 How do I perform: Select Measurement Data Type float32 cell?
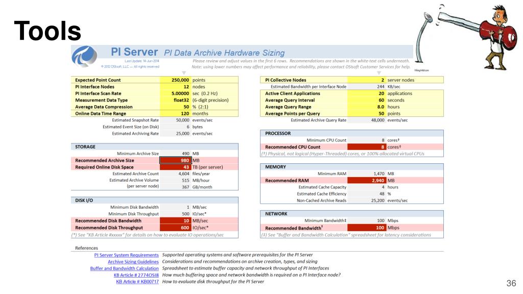click(176, 100)
